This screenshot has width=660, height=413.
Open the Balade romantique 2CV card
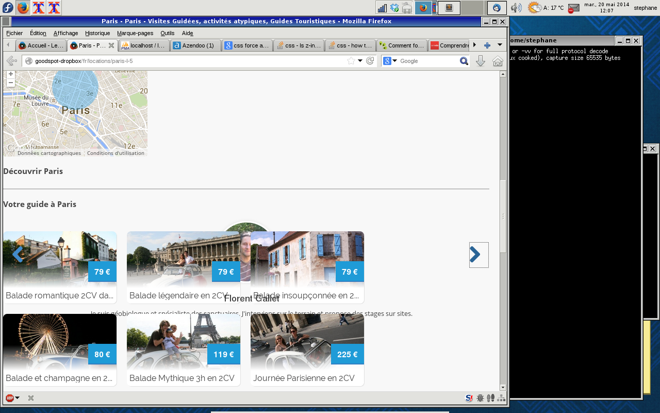pyautogui.click(x=60, y=267)
